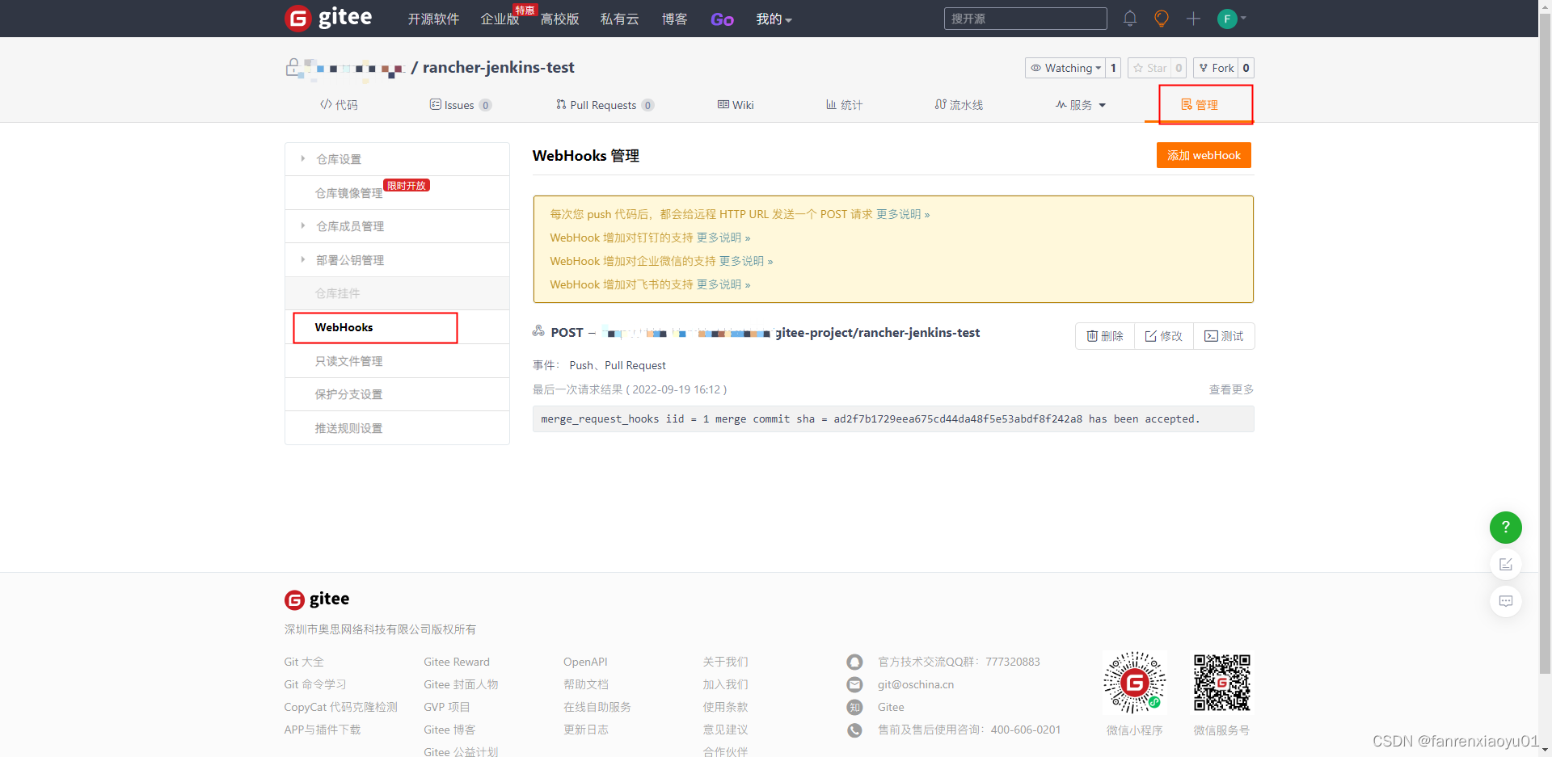Screen dimensions: 1552x757
Task: Switch to the 流水线 tab
Action: [x=959, y=105]
